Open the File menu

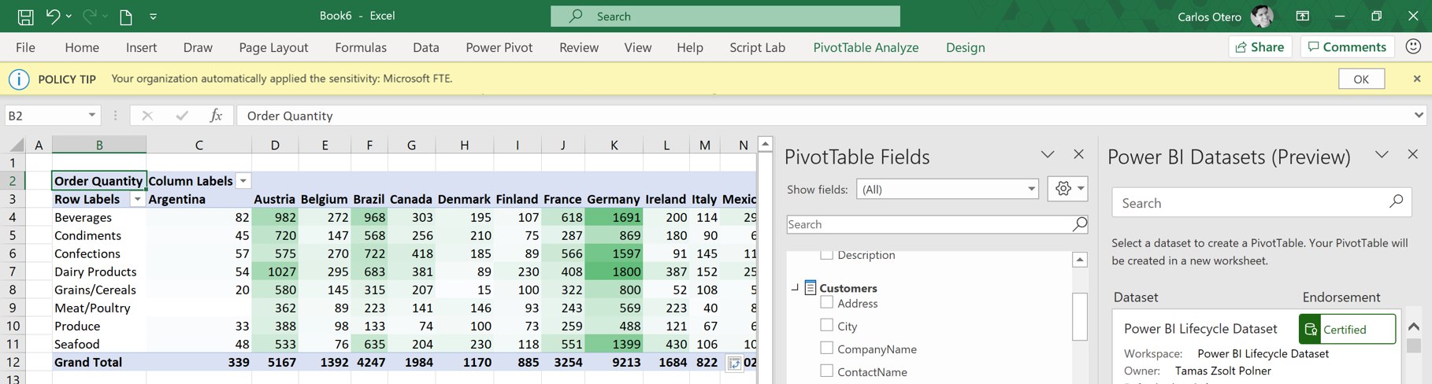(x=25, y=47)
